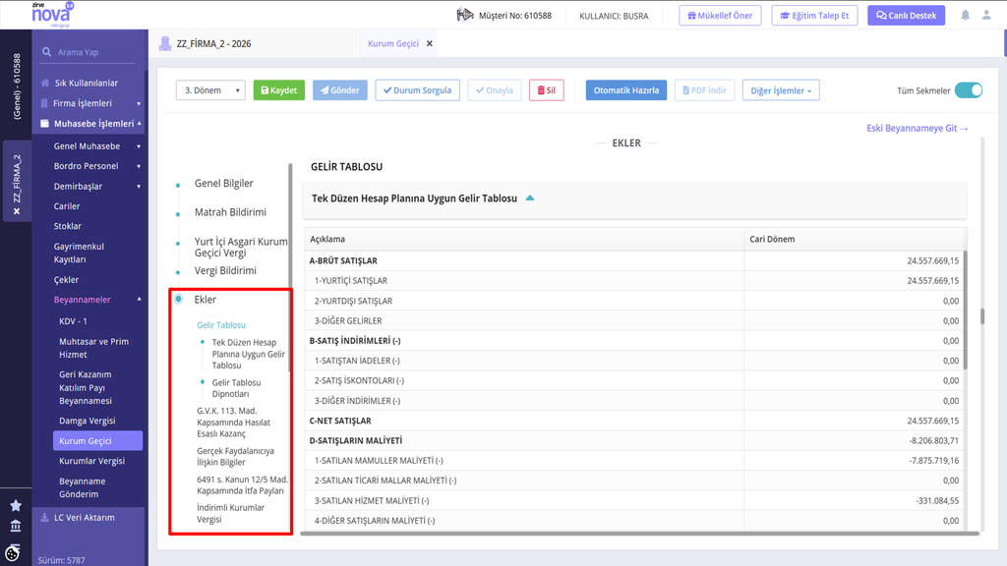
Task: Open Damga Vergisi menu item
Action: [88, 421]
